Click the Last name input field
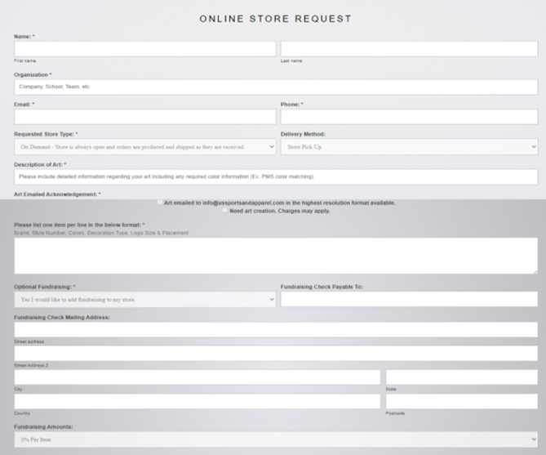This screenshot has height=455, width=546. 409,49
